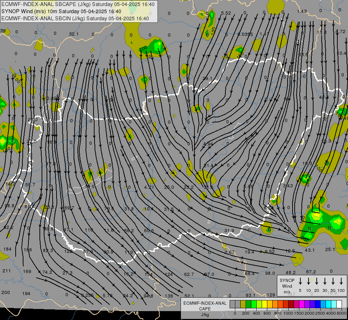Image resolution: width=348 pixels, height=320 pixels.
Task: Click the map value '48.2'
Action: tap(290, 272)
